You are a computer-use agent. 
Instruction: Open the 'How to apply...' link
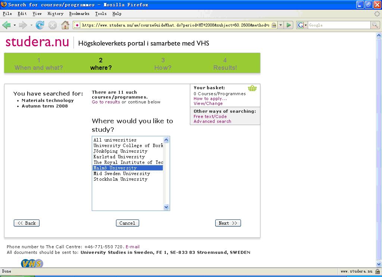pos(210,99)
